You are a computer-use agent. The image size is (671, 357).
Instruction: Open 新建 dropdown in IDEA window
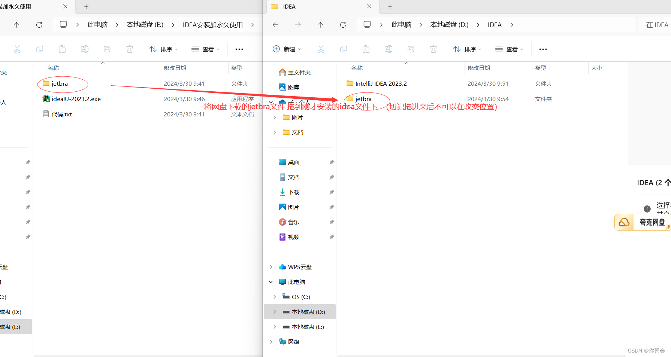tap(287, 49)
